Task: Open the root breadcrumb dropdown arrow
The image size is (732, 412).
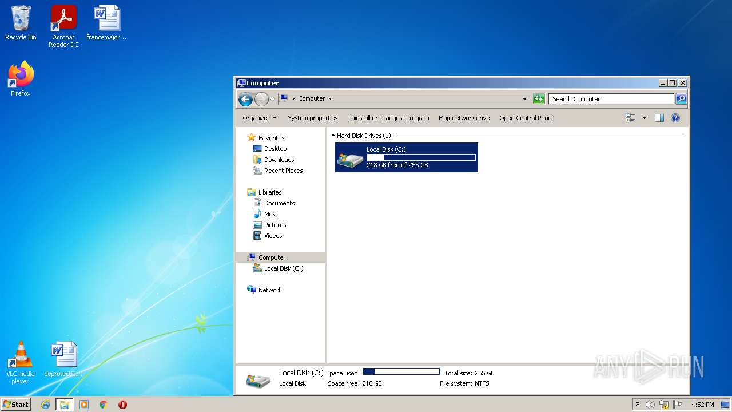Action: click(x=293, y=98)
